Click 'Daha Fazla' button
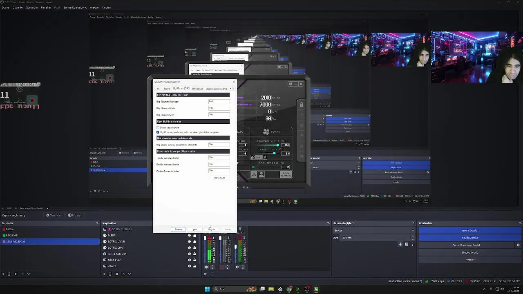Viewport: 523px width, 294px height. (220, 178)
